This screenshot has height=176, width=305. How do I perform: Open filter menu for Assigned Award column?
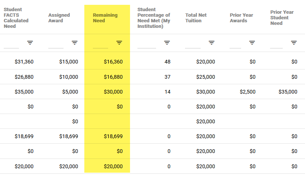pos(75,43)
